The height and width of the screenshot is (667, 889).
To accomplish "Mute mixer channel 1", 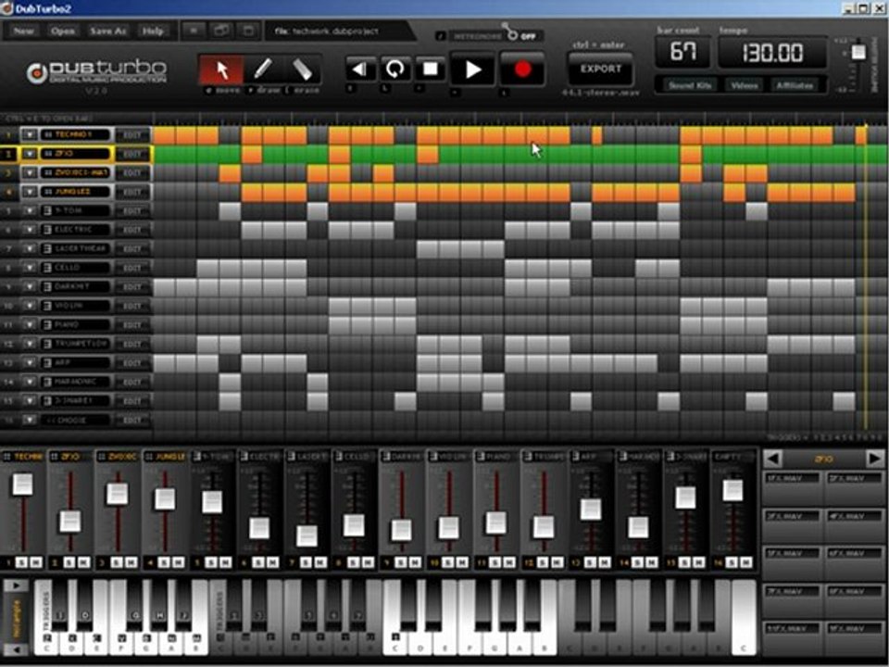I will coord(36,562).
